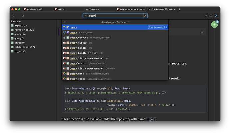Screen dimensions: 230x134
Task: Click the search magnifier icon dropdown
Action: (x=85, y=16)
